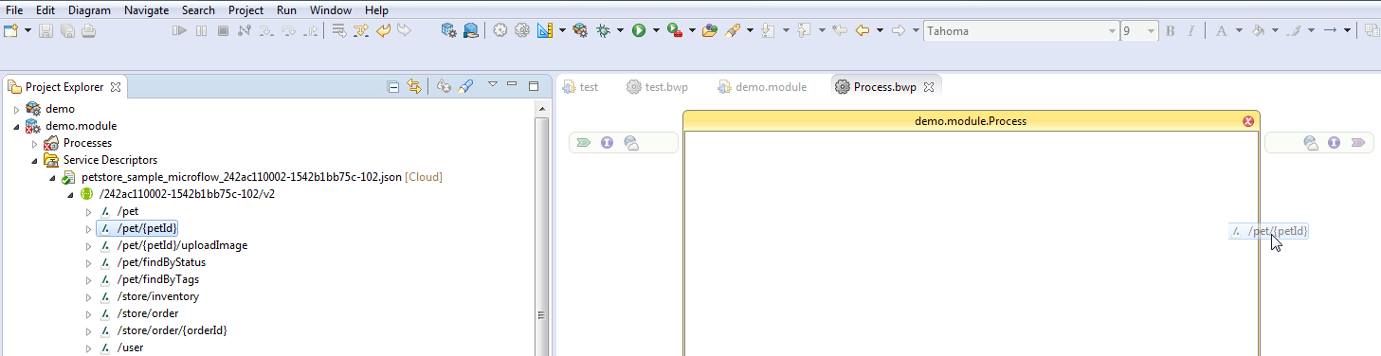Viewport: 1381px width, 356px height.
Task: Click the Open folder icon in toolbar
Action: [x=709, y=30]
